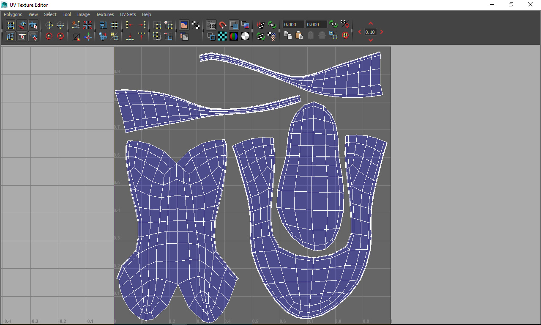Open the UV Sets menu
Viewport: 541px width, 325px height.
pos(128,14)
